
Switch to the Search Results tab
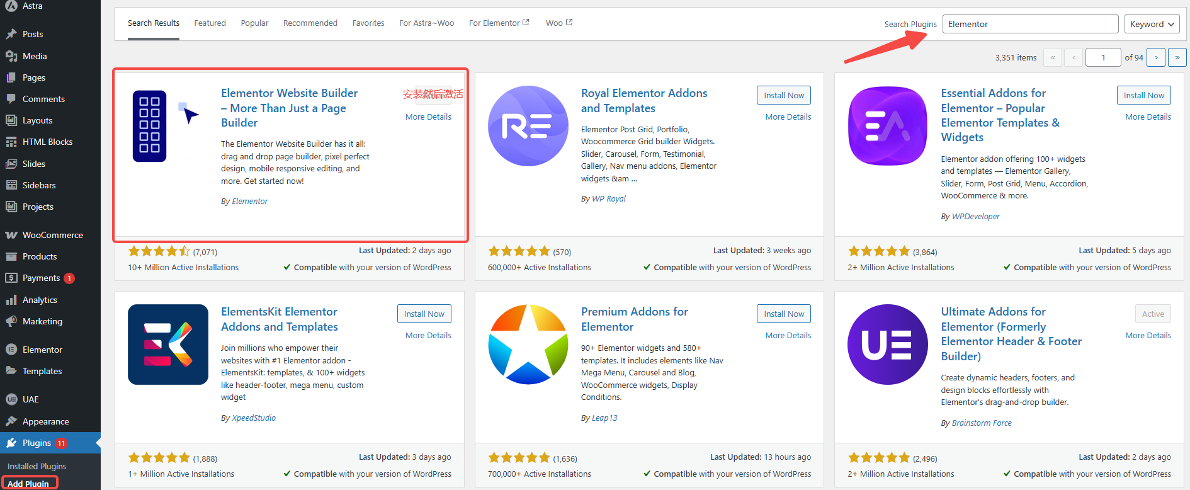click(154, 23)
